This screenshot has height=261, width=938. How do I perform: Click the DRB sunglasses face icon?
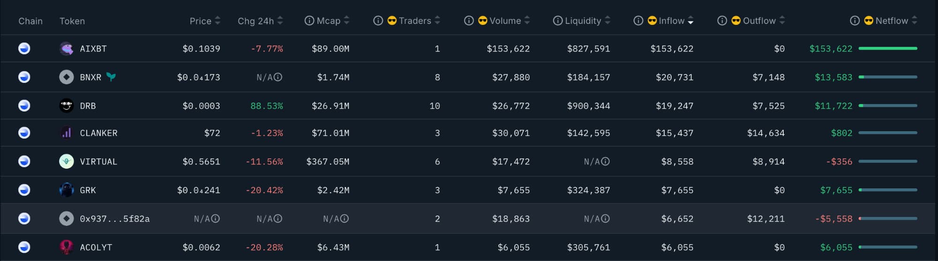coord(66,106)
